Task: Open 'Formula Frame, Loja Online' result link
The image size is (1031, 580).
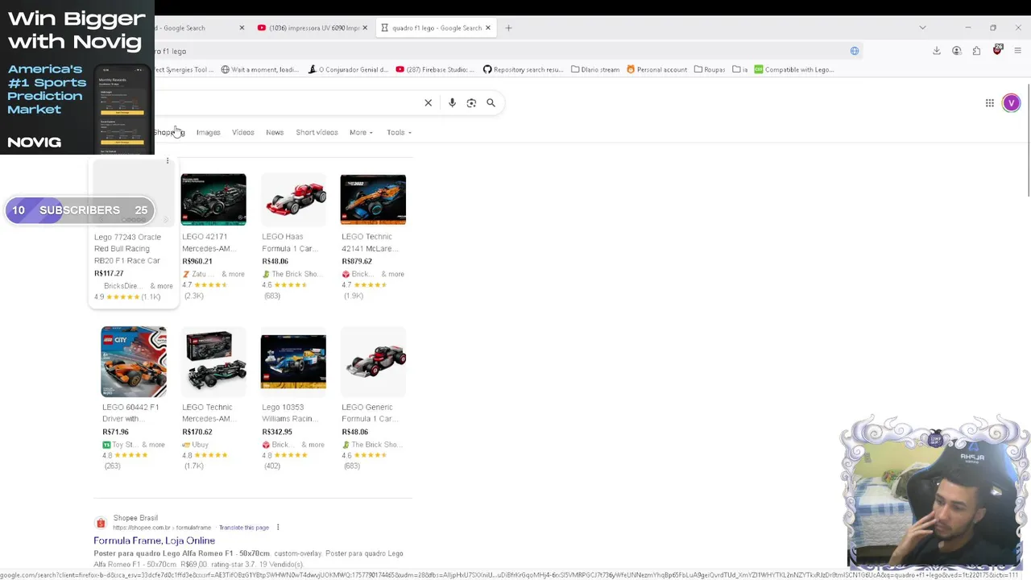Action: tap(154, 541)
